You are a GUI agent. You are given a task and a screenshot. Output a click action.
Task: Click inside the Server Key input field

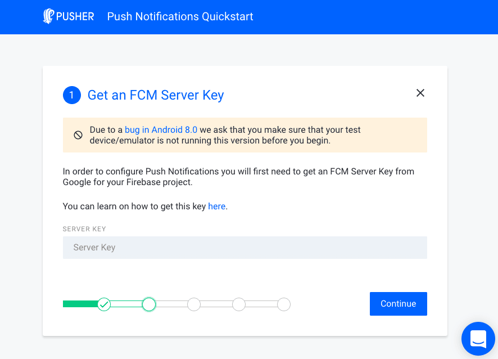coord(245,248)
